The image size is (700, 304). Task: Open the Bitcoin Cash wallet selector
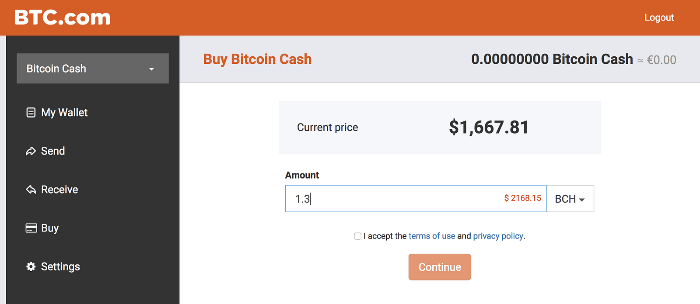(92, 69)
